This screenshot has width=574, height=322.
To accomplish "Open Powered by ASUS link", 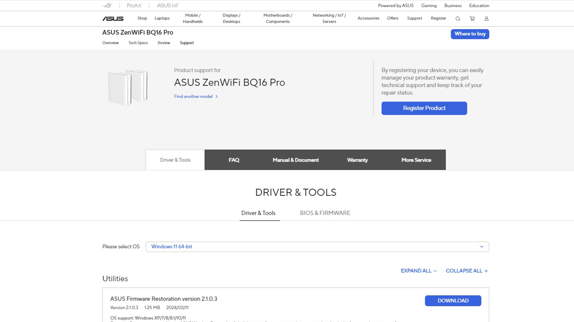I will click(395, 5).
